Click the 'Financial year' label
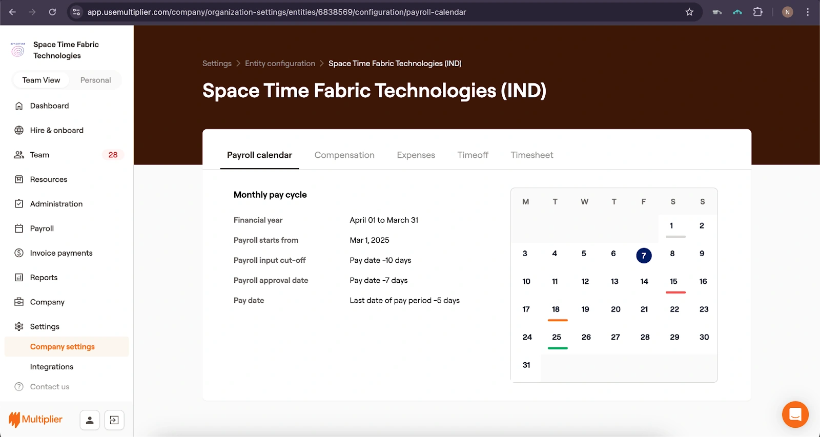This screenshot has width=820, height=437. click(x=258, y=220)
